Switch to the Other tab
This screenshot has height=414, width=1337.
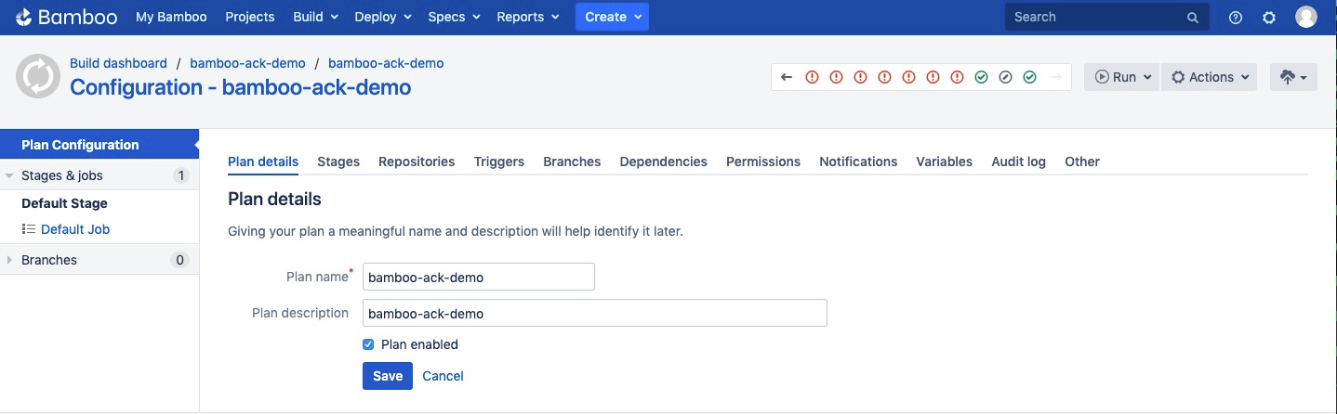tap(1082, 162)
